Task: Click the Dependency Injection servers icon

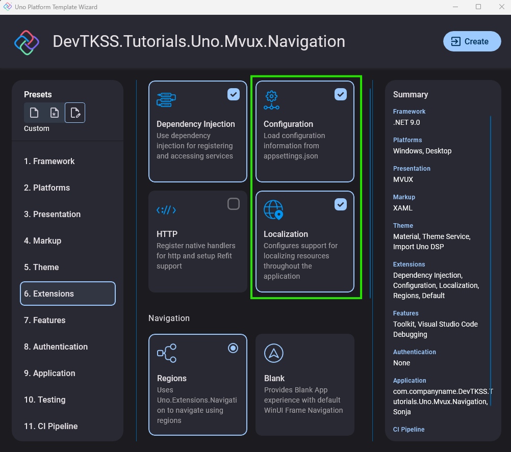Action: point(167,100)
